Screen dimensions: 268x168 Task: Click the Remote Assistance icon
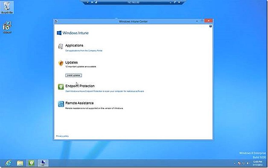[x=61, y=104]
